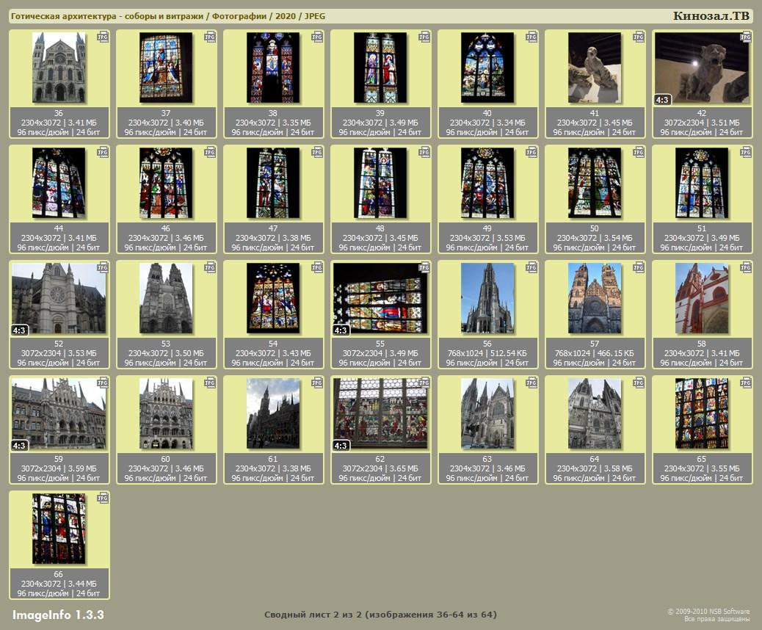Click the 4:3 badge on stained glass image 55
The image size is (762, 630).
[341, 330]
